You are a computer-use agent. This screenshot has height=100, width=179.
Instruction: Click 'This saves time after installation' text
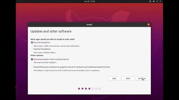tap(45, 62)
